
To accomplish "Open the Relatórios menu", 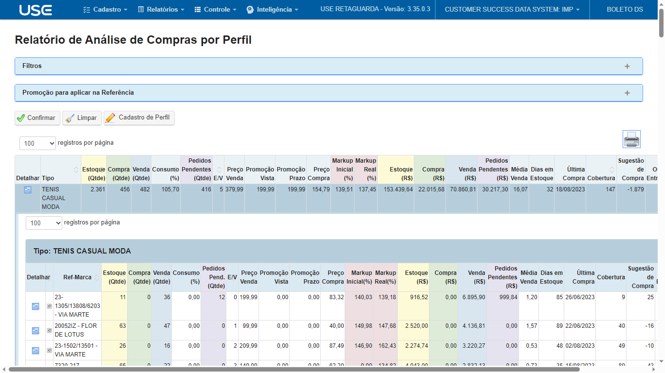I will (162, 10).
